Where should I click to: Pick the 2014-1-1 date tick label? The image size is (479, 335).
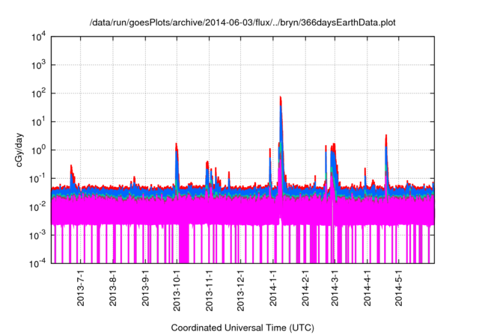(272, 289)
